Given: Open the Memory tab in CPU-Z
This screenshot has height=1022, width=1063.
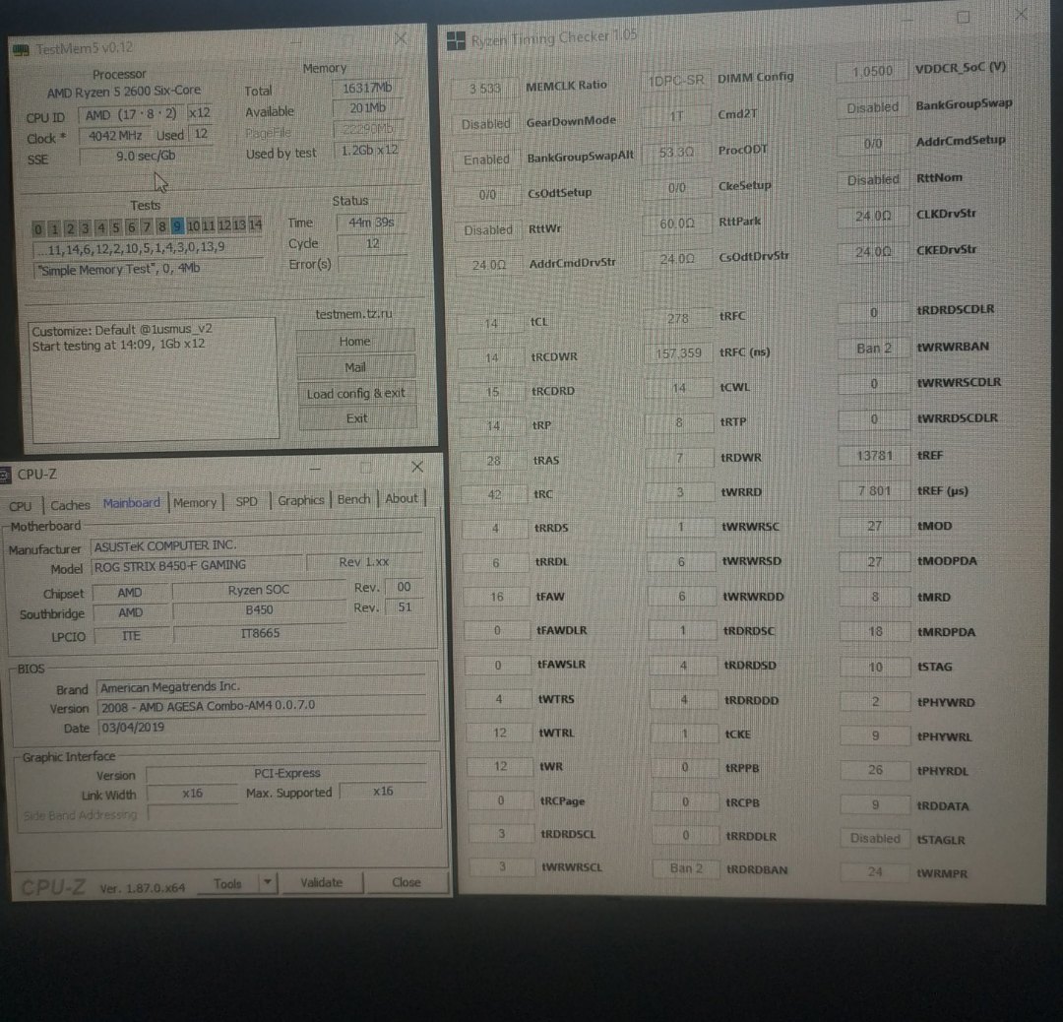Looking at the screenshot, I should point(195,502).
